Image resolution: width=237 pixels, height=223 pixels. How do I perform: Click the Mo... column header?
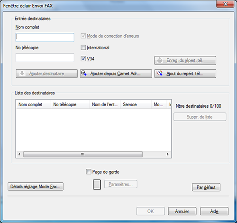tap(159, 104)
